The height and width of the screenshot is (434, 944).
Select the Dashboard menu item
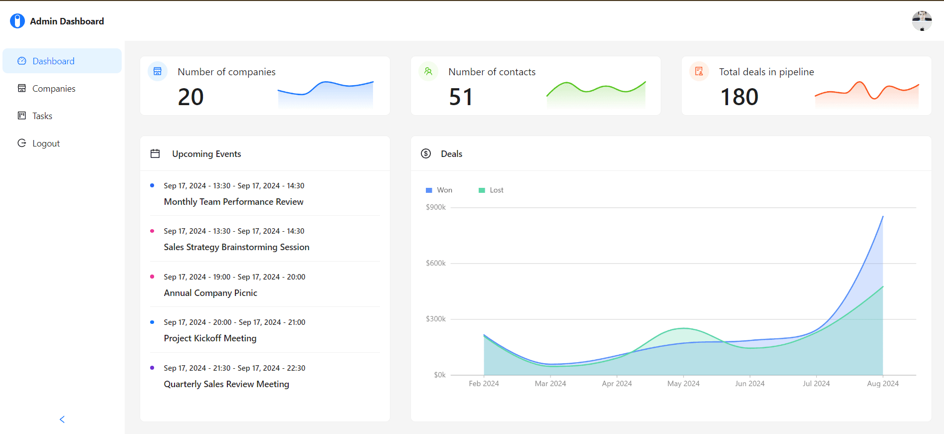tap(53, 61)
